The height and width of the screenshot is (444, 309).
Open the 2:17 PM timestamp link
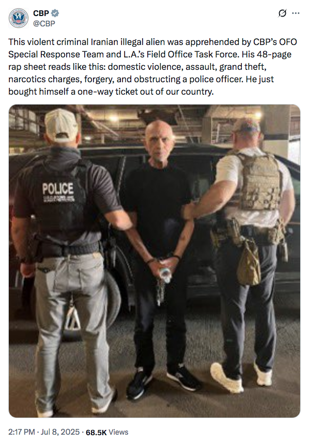[22, 432]
